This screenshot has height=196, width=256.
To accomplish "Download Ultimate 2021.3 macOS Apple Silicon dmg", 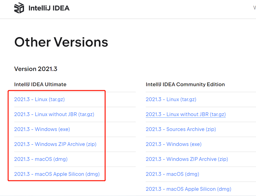I will tap(57, 174).
